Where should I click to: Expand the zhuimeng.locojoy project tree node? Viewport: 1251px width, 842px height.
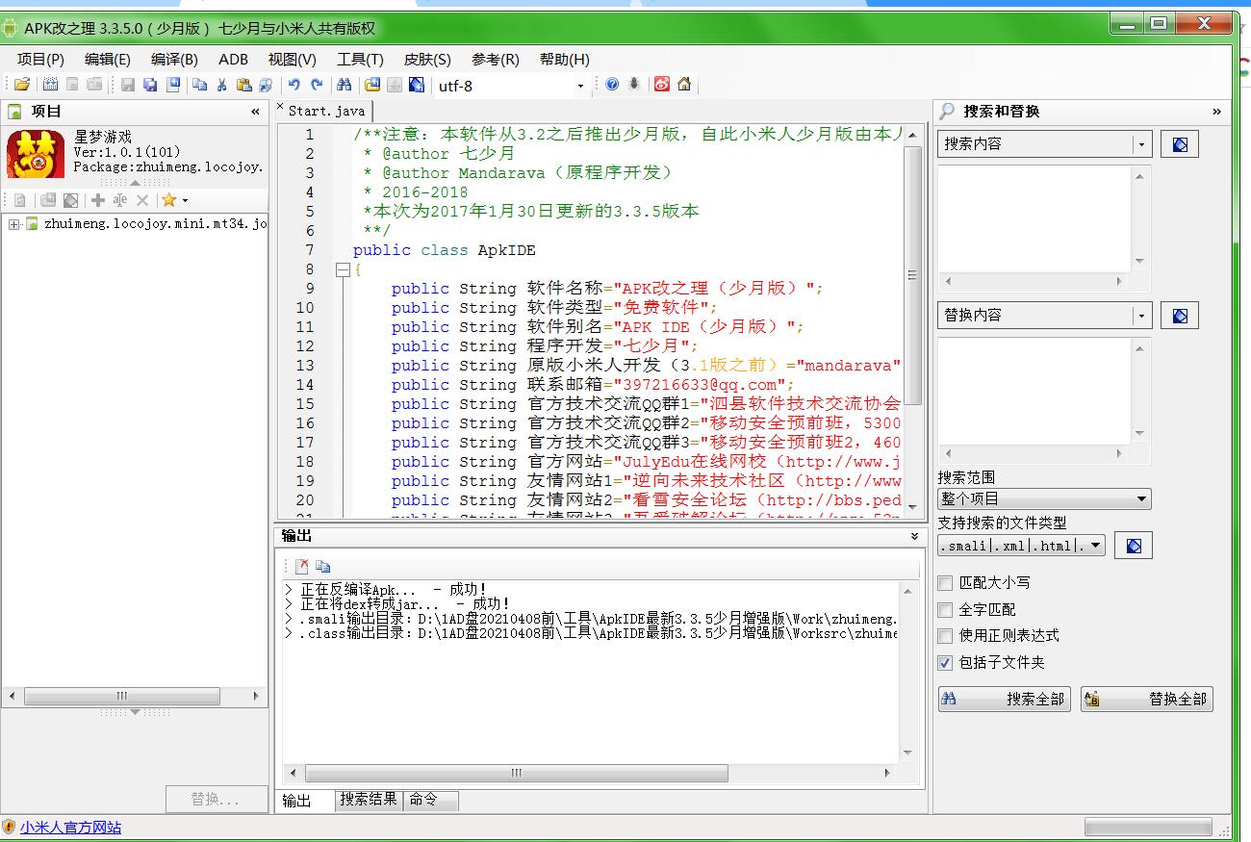point(14,224)
